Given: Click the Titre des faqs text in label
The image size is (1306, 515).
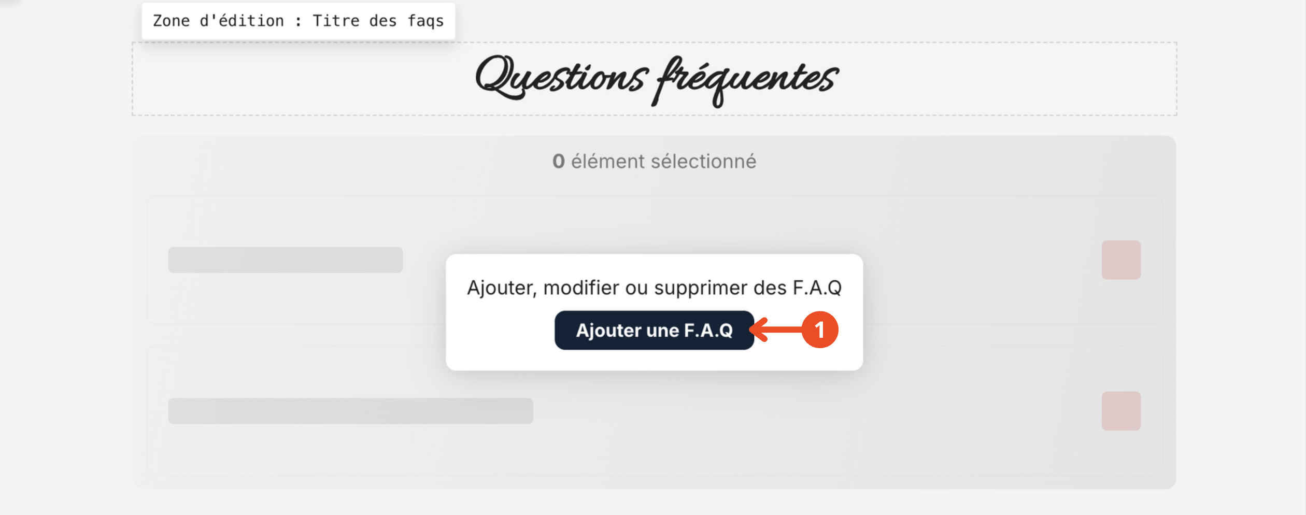Looking at the screenshot, I should [378, 21].
